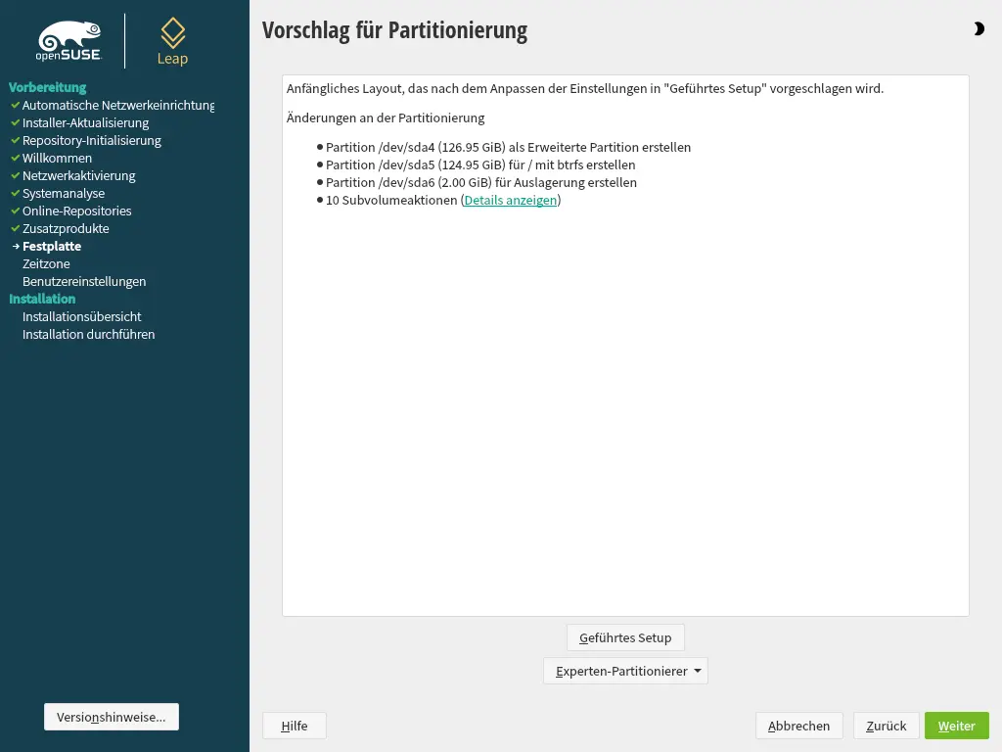Select Installationsübersicht under Installation
Screen dimensions: 1002x752
(x=83, y=316)
